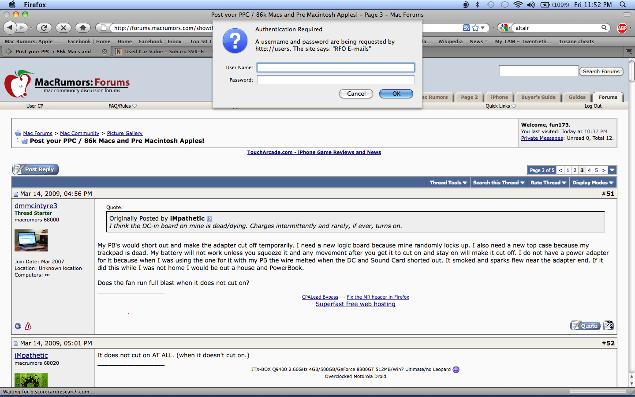
Task: View original post arrow next to iMpathetic
Action: click(209, 219)
